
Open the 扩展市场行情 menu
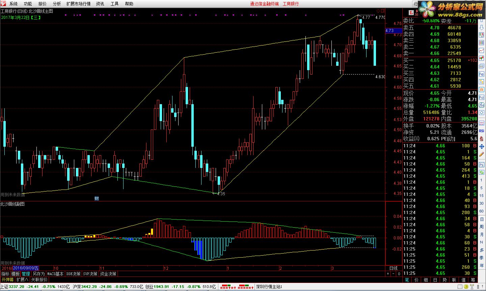point(78,4)
